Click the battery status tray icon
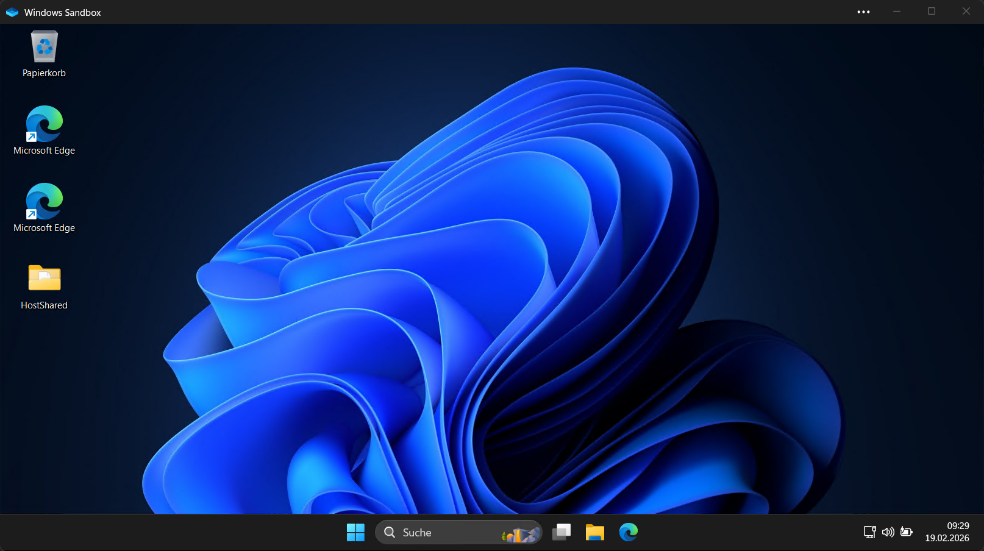This screenshot has height=551, width=984. click(x=907, y=532)
